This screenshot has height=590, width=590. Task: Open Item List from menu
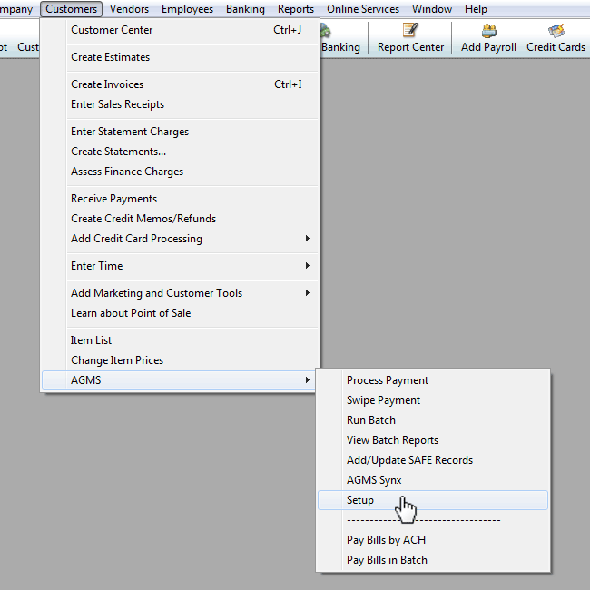click(181, 340)
